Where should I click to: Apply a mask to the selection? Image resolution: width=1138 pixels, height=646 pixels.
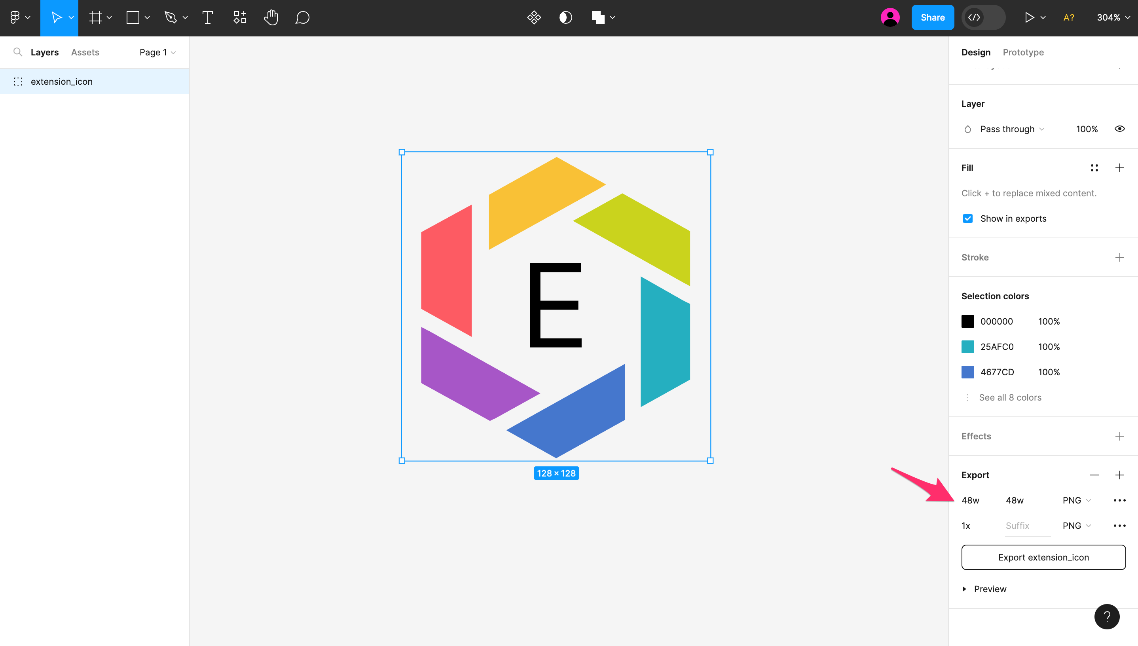[565, 18]
